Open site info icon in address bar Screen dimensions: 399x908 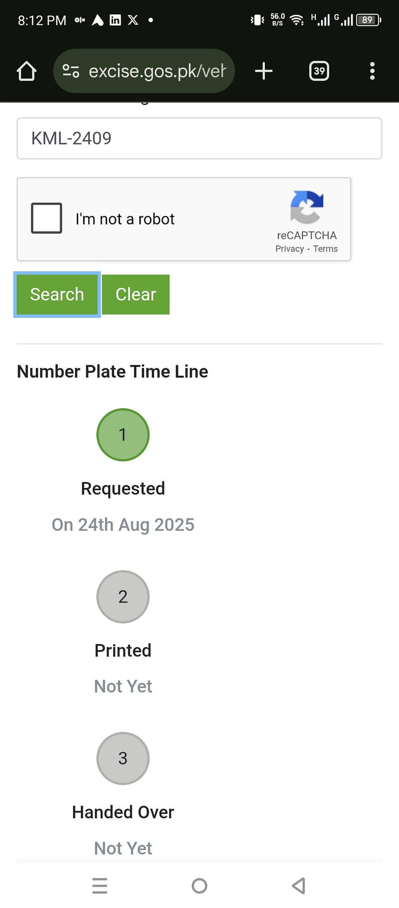point(71,71)
